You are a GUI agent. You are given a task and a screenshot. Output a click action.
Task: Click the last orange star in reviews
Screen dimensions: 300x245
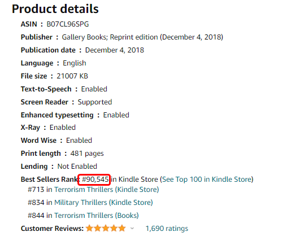point(122,229)
